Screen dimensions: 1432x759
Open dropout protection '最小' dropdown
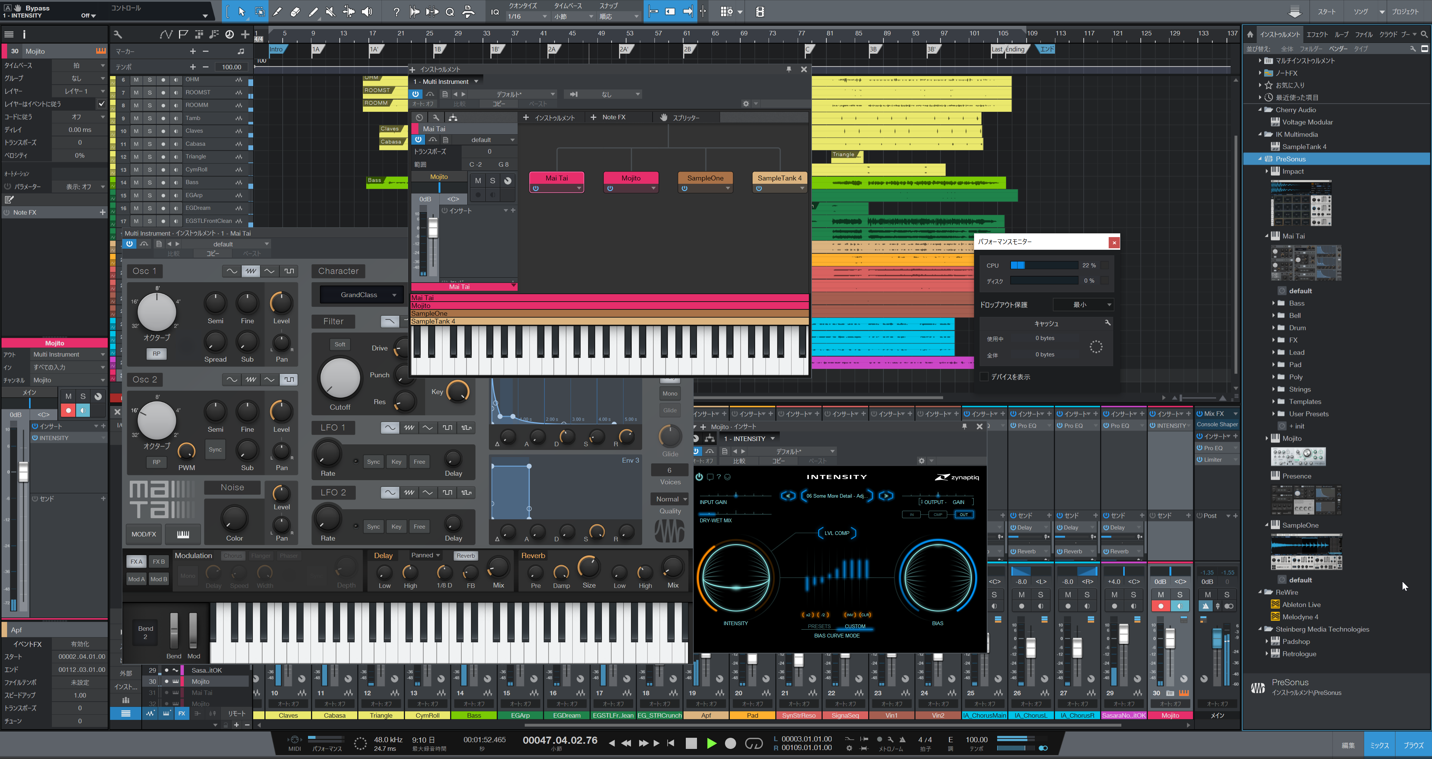(1083, 305)
